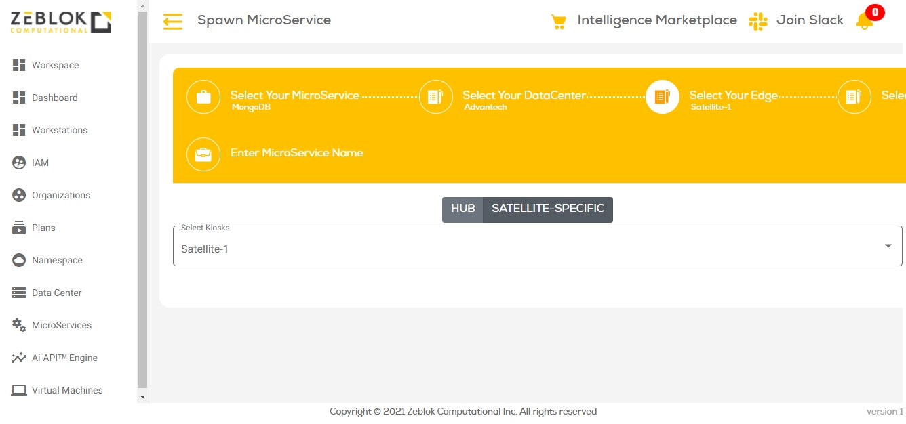The width and height of the screenshot is (906, 424).
Task: Go to MicroServices in the sidebar
Action: click(61, 325)
